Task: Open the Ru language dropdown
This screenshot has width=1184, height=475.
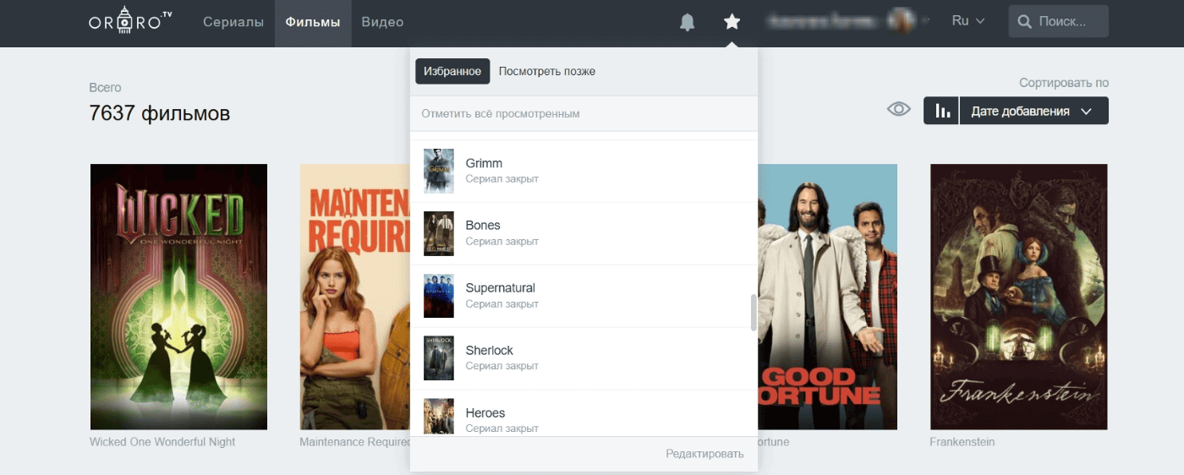Action: click(968, 21)
